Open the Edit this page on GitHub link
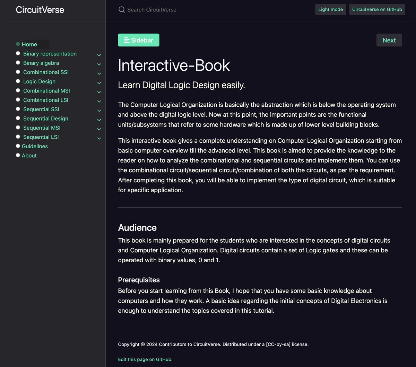 pyautogui.click(x=145, y=359)
